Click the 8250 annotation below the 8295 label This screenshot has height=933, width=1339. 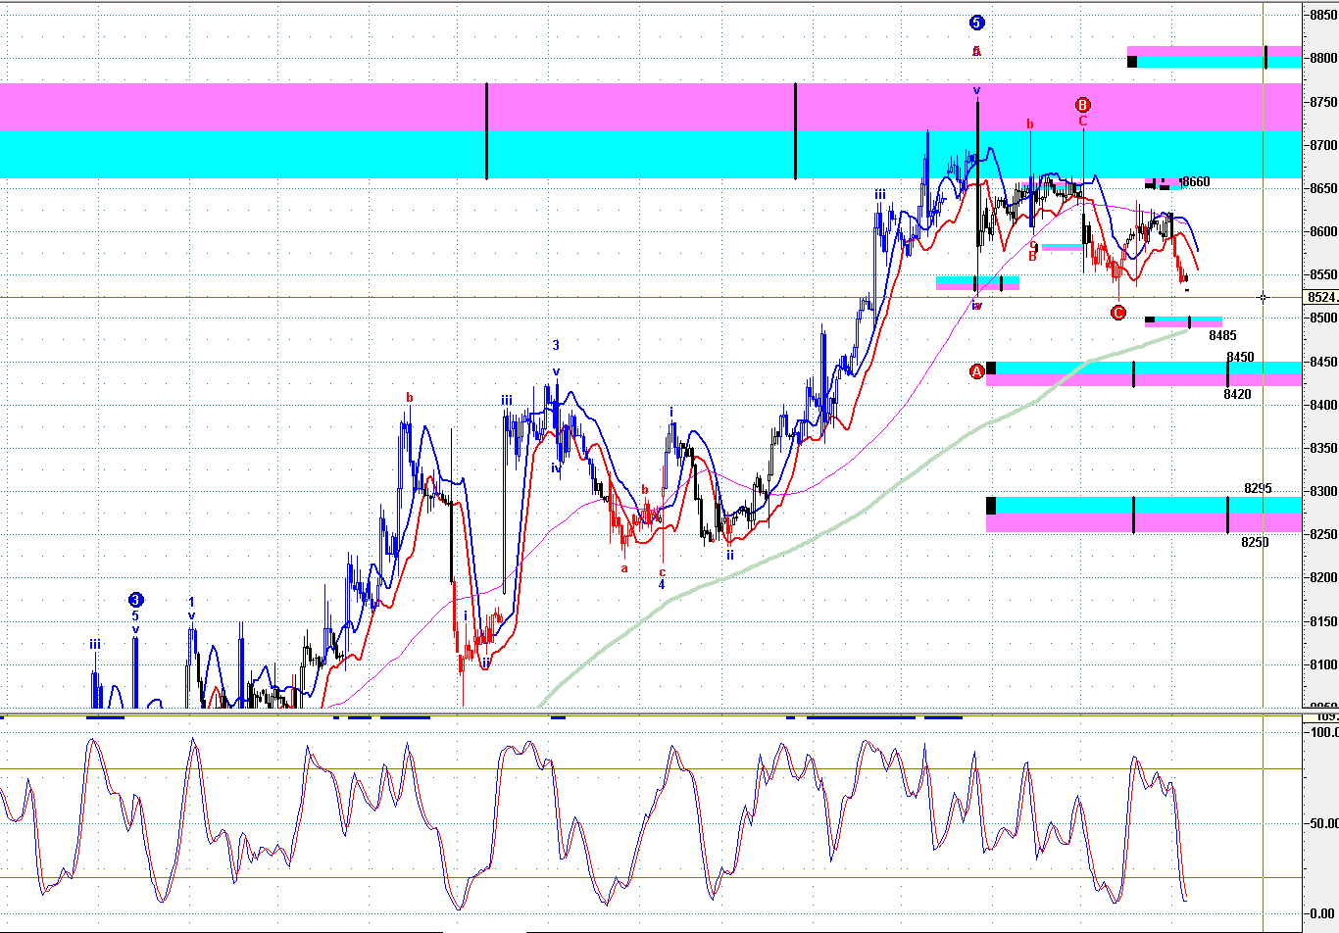tap(1255, 542)
